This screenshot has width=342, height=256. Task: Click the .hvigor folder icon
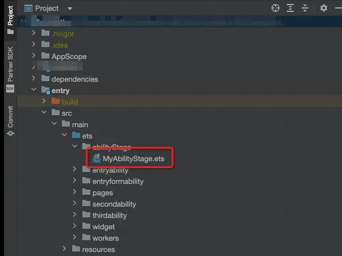(x=45, y=33)
